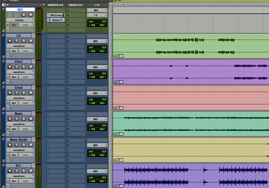Click the freeze snowflake icon on LV track
Viewport: 269px width, 188px height.
(8, 51)
